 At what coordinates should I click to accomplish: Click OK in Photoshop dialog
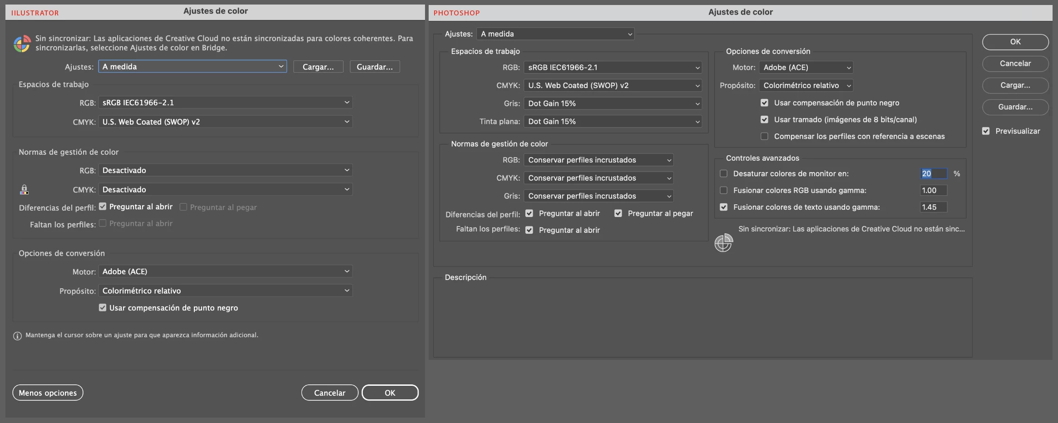point(1015,42)
